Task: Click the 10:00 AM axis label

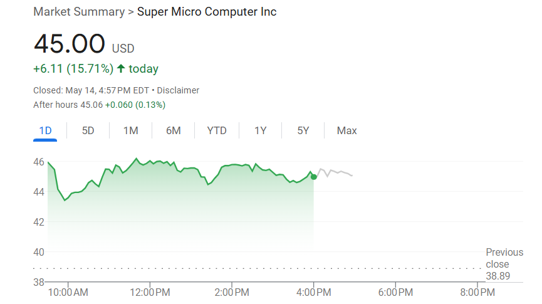Action: (68, 293)
